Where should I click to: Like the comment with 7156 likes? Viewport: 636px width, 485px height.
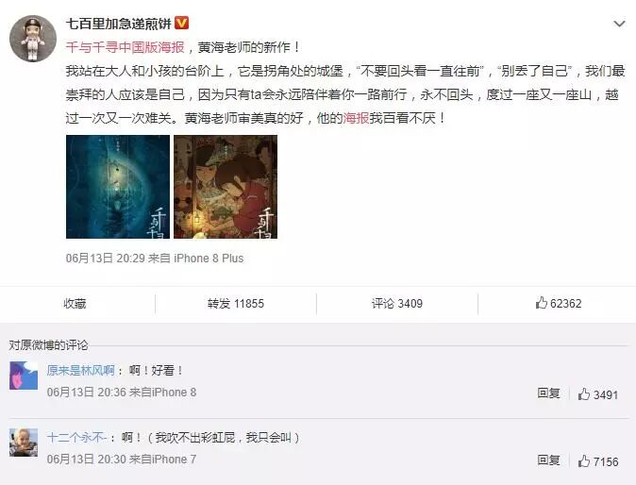(598, 461)
